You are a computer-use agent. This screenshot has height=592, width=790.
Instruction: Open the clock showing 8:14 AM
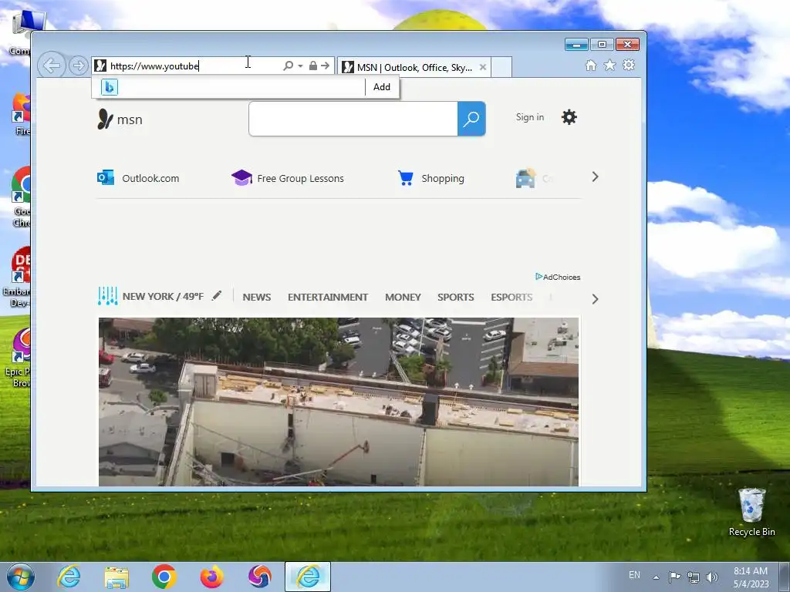click(x=751, y=577)
